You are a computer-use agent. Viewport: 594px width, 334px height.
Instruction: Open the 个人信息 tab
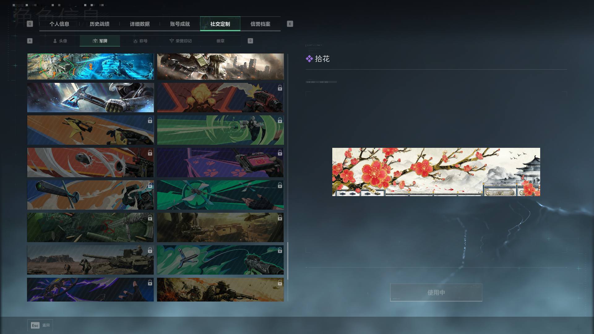point(59,24)
